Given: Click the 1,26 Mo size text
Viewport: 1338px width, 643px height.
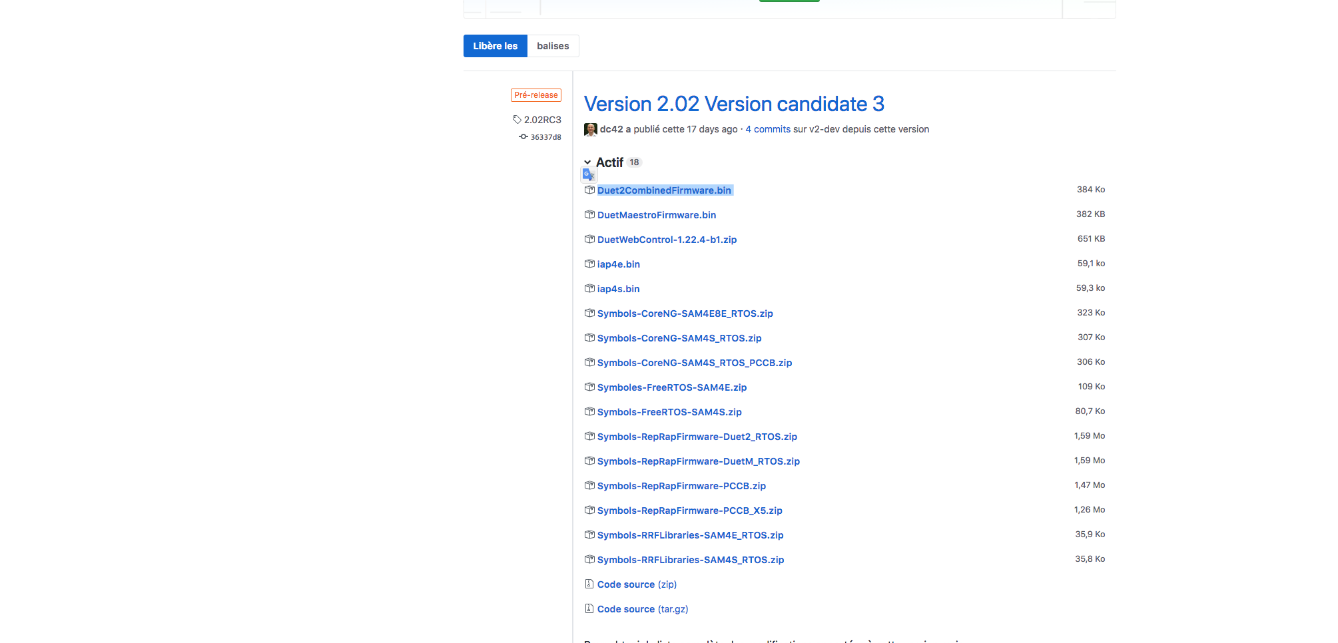Looking at the screenshot, I should coord(1090,510).
